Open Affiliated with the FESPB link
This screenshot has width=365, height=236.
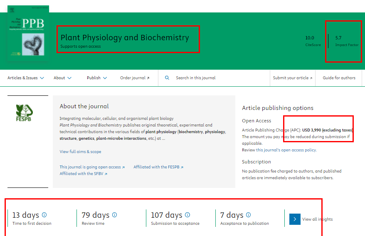point(158,167)
